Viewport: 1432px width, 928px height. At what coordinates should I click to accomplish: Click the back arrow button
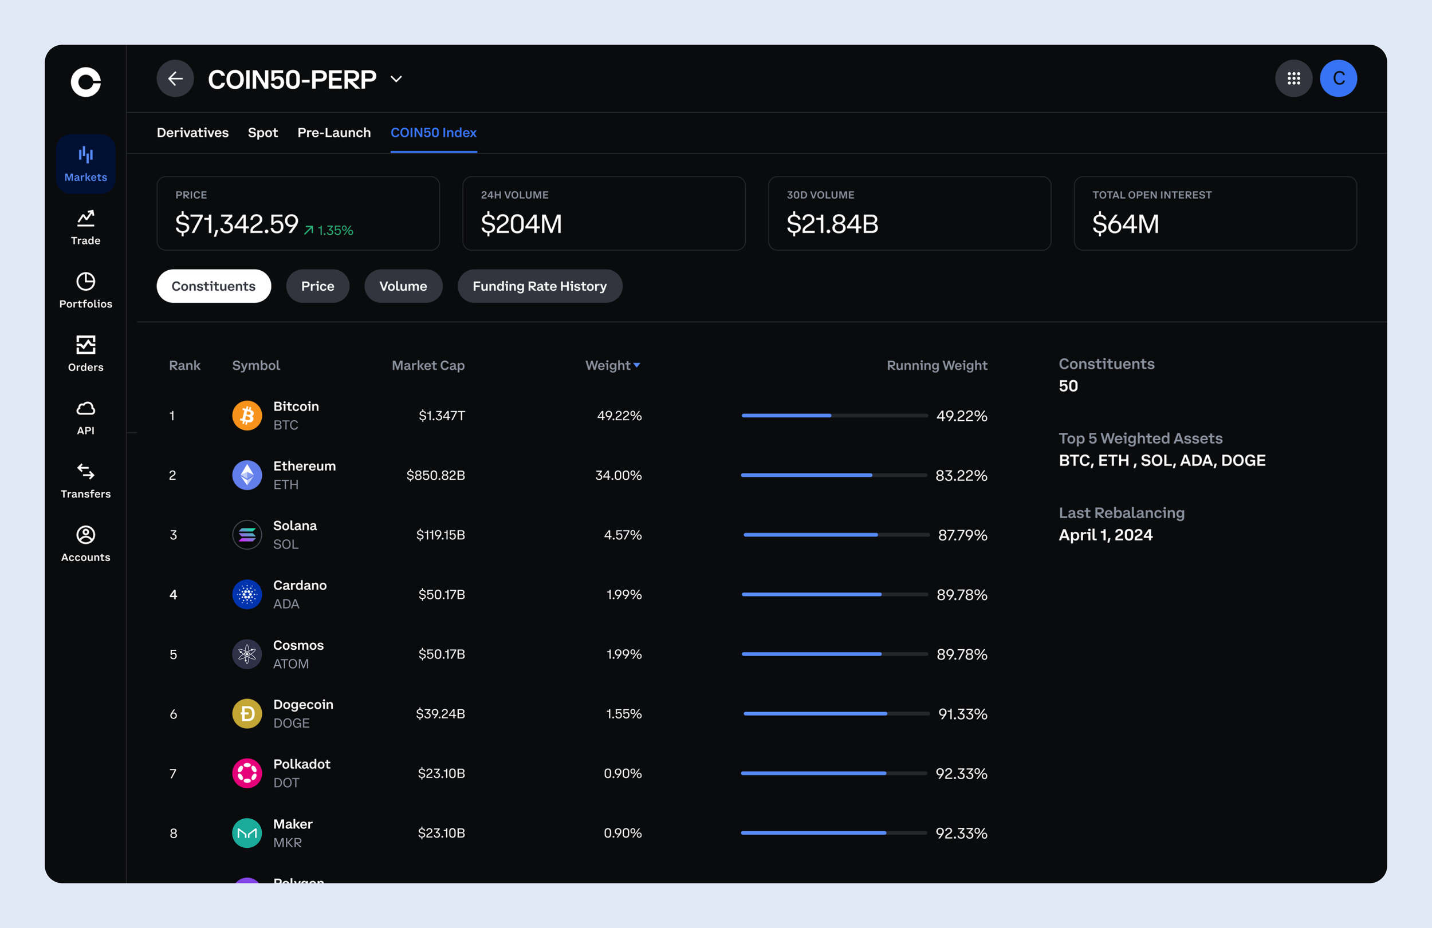point(175,79)
